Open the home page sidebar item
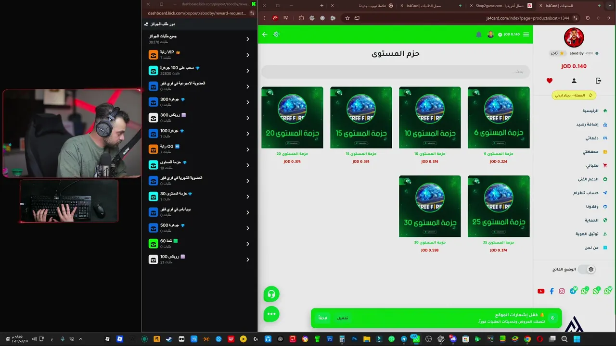The image size is (616, 346). [595, 111]
